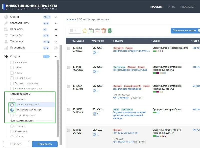Open the trash delete icon
The width and height of the screenshot is (200, 148).
click(x=104, y=30)
